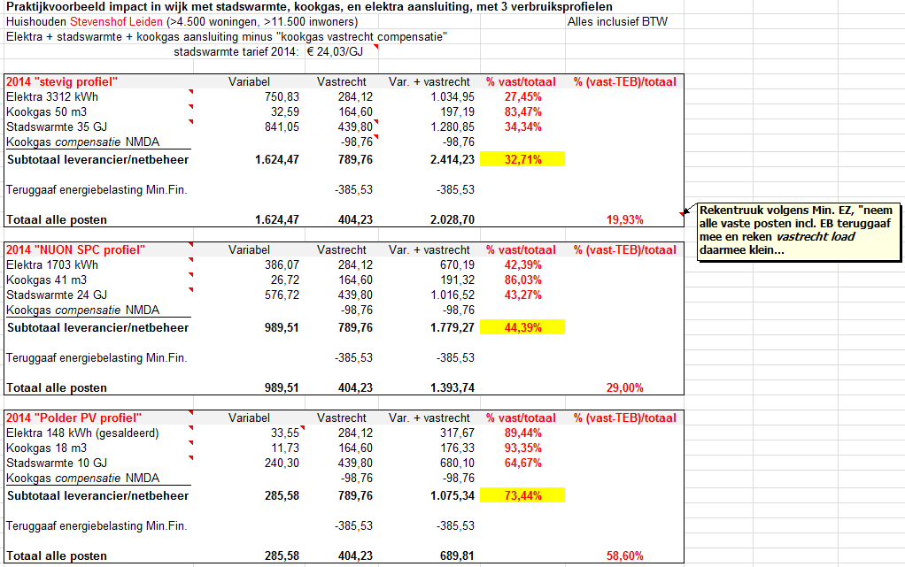This screenshot has width=905, height=567.
Task: Select the red percentage 43,27%
Action: [523, 295]
